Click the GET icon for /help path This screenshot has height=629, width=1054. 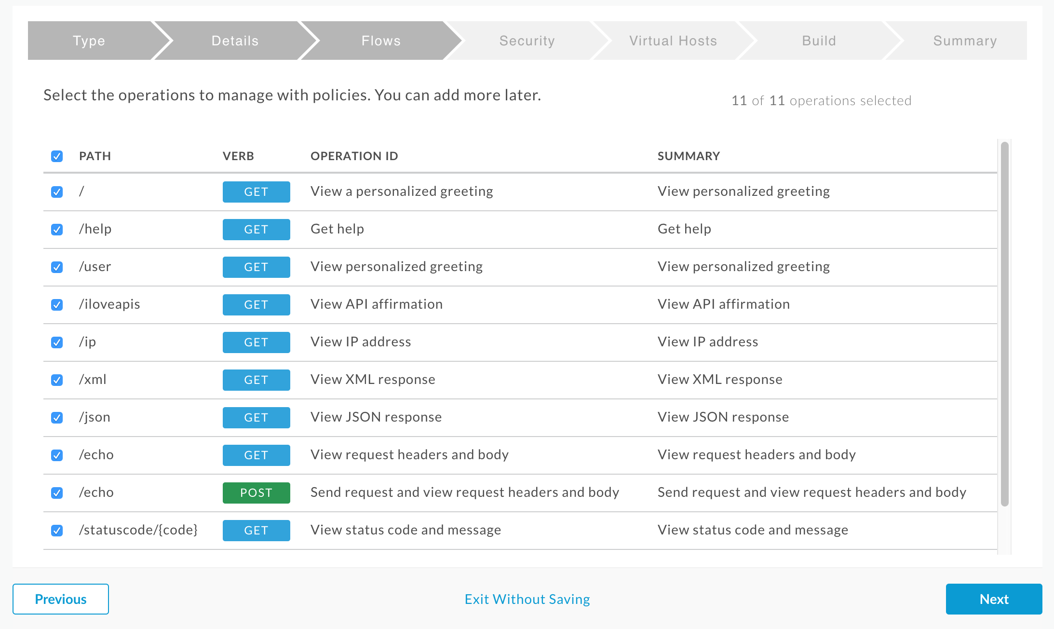click(255, 229)
